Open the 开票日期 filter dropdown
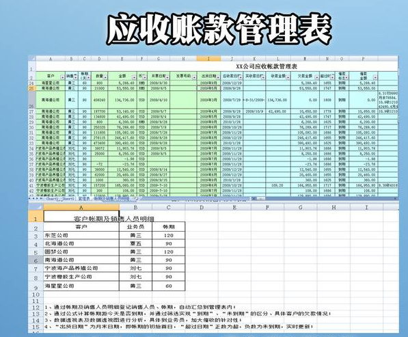The width and height of the screenshot is (408, 337). (167, 77)
